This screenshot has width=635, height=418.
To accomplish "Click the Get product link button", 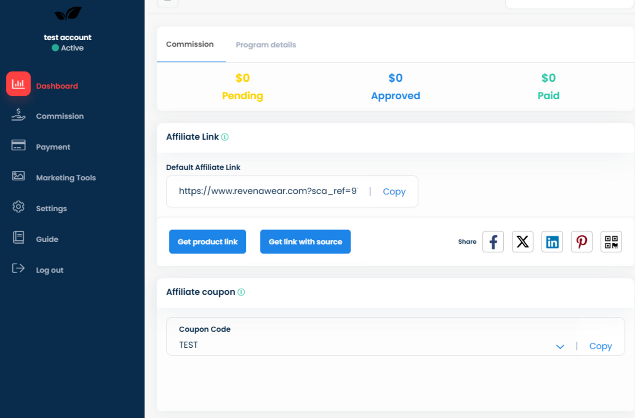I will (x=207, y=242).
